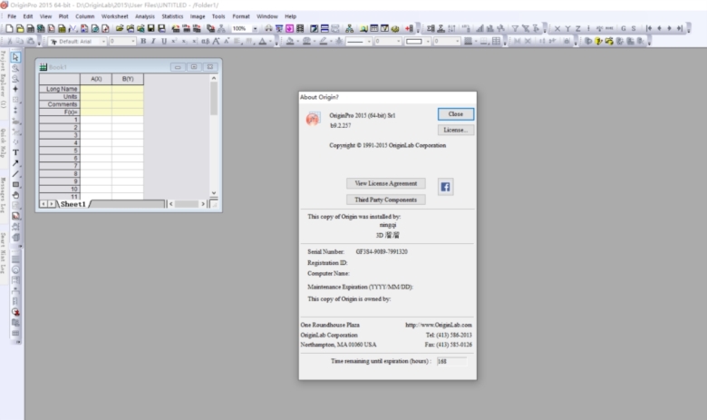Click View License Agreement button
The image size is (707, 420).
pos(385,183)
